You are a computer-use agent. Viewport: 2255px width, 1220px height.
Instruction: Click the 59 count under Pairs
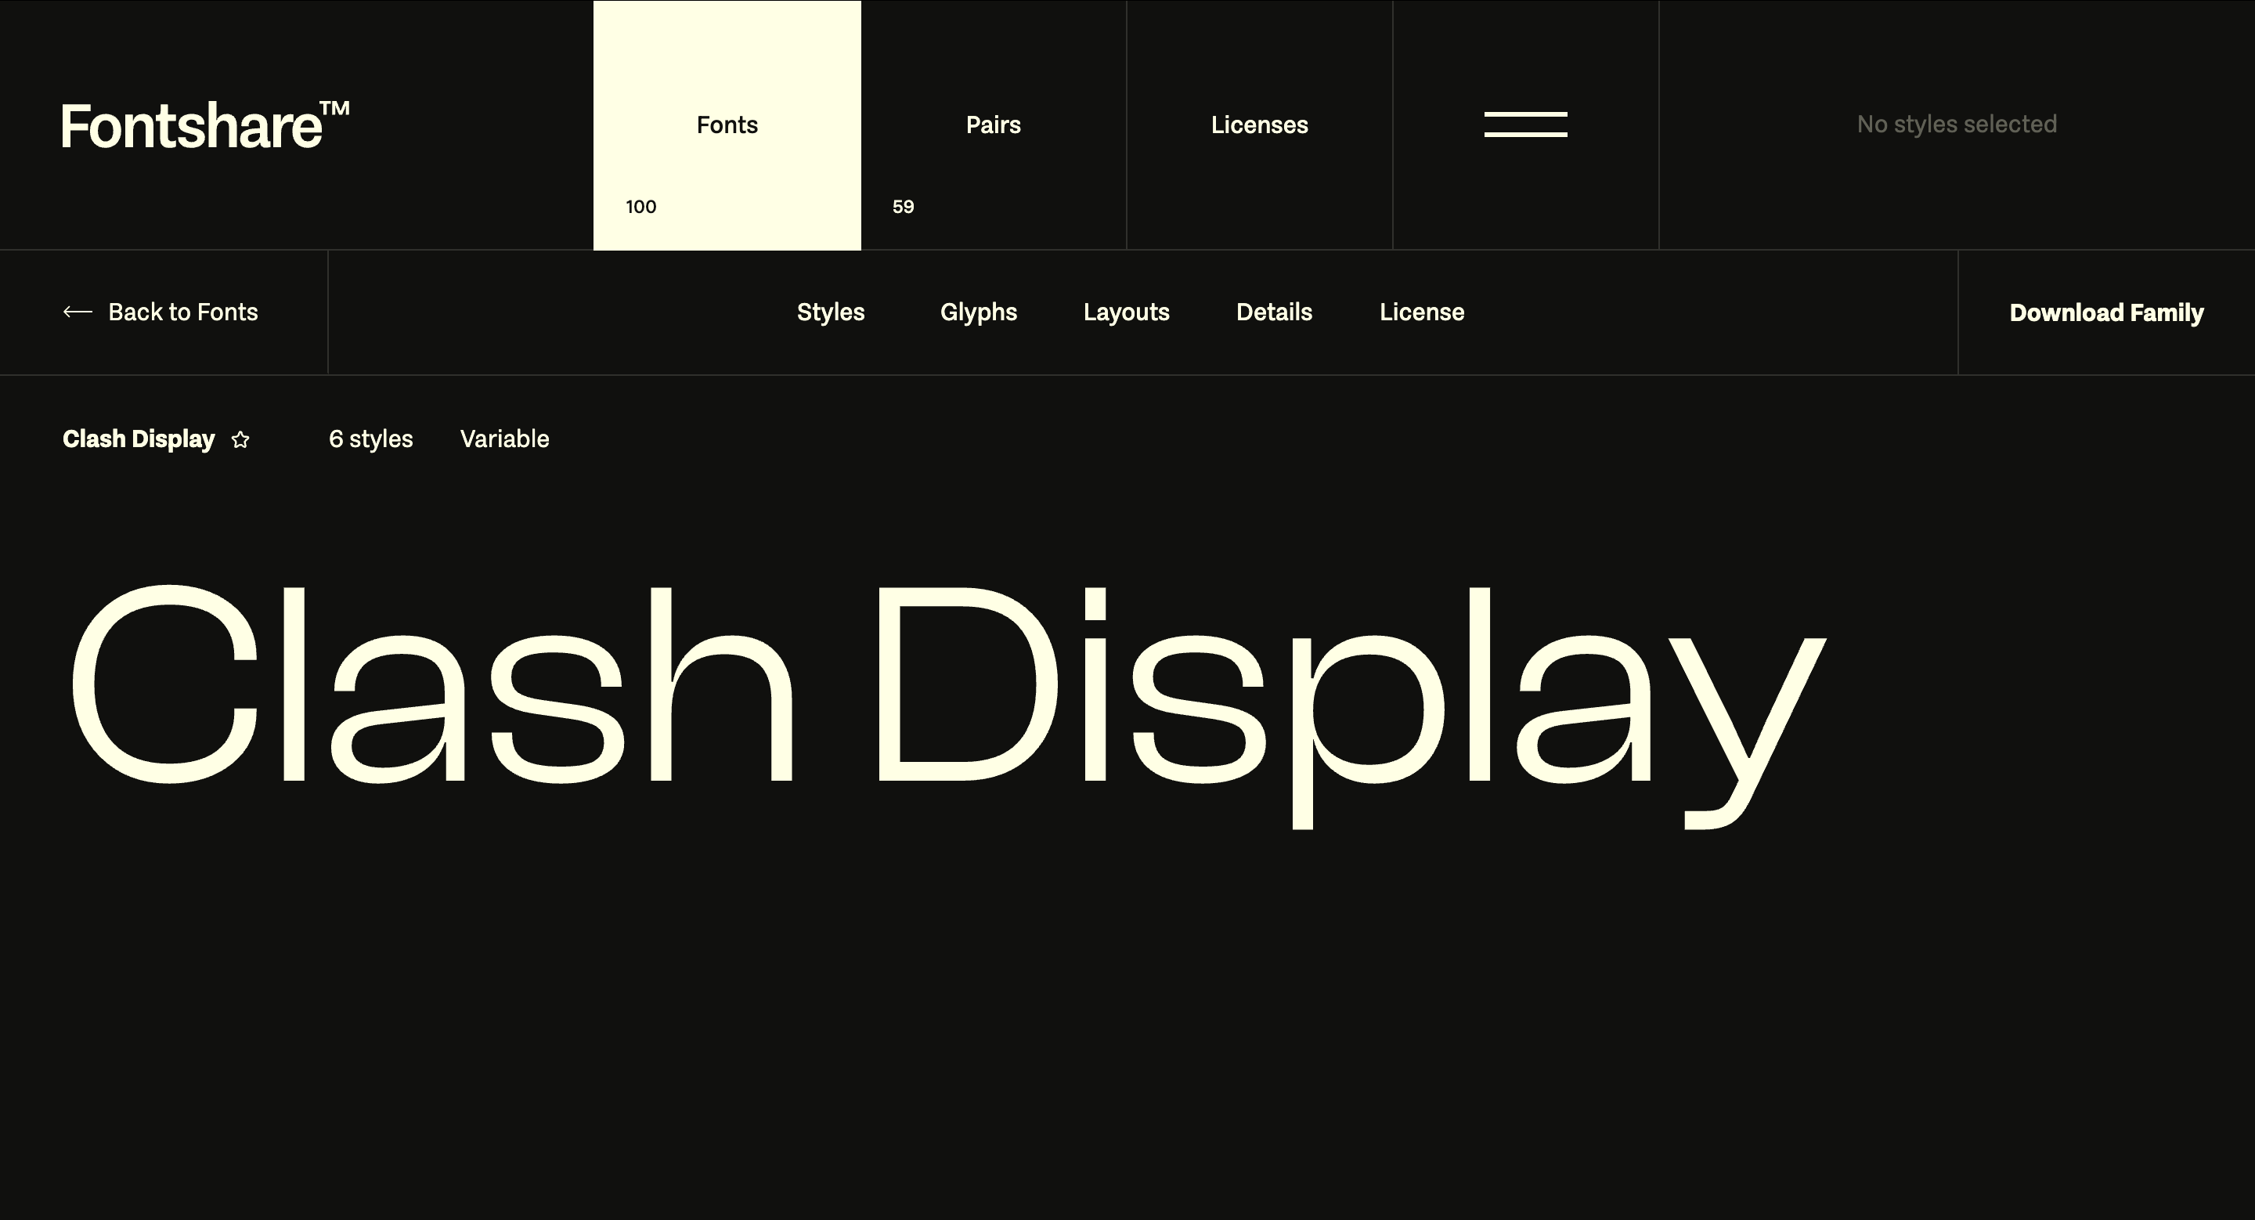click(903, 207)
